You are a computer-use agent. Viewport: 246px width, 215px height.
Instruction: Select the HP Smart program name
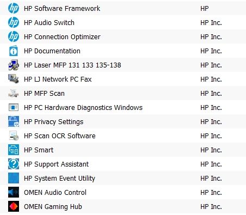pos(39,150)
